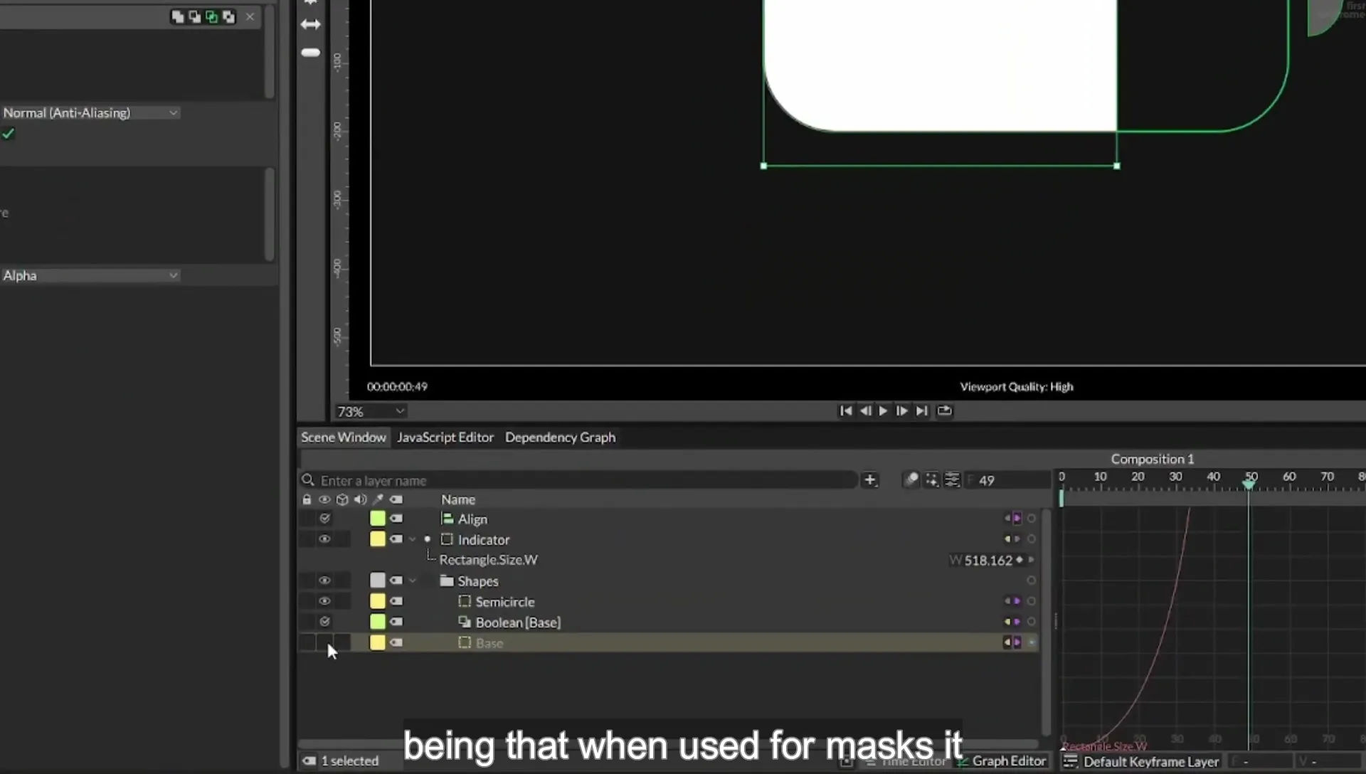
Task: Hide the Semicircle layer via eye icon
Action: (x=324, y=601)
